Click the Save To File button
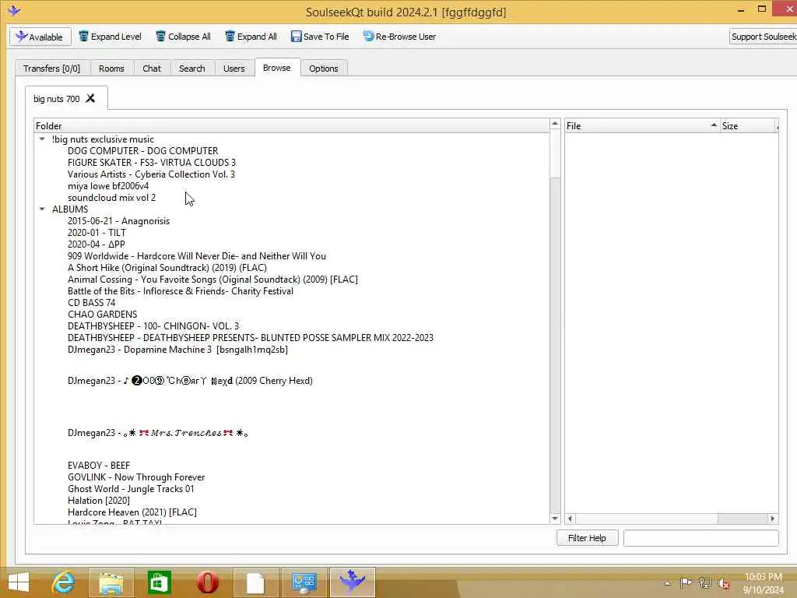Viewport: 797px width, 598px height. [x=320, y=37]
